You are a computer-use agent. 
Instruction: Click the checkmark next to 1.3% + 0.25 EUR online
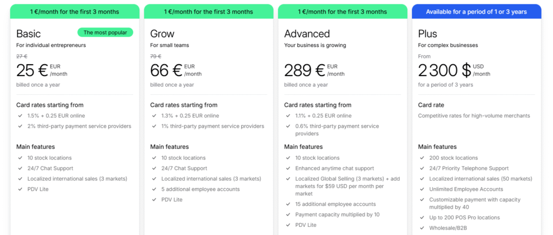[154, 116]
